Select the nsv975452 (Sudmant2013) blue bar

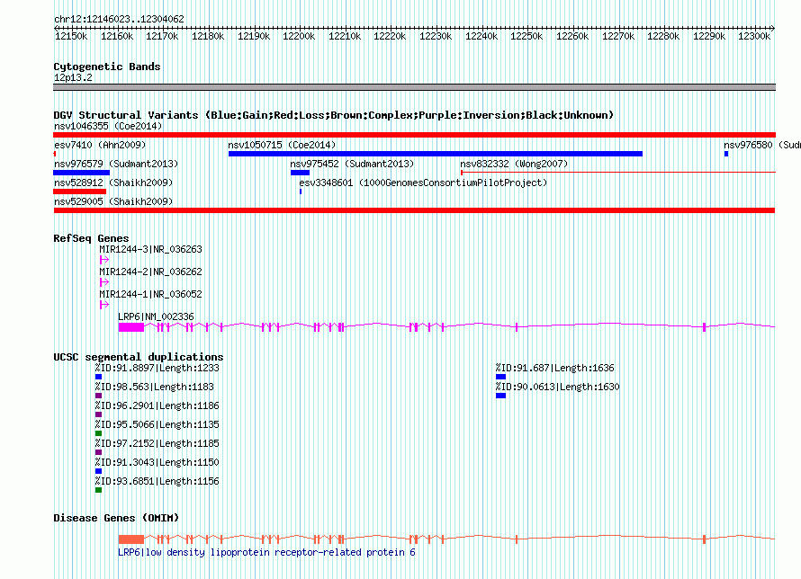pyautogui.click(x=300, y=173)
